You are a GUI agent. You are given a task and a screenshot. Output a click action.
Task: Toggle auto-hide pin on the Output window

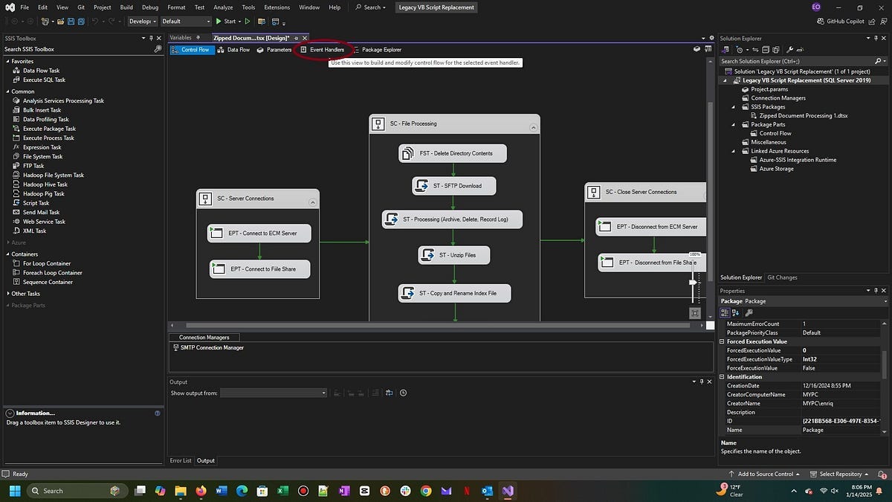(x=700, y=382)
